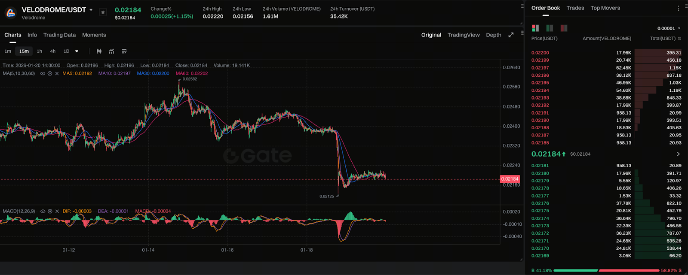Click the 0.02184 price tag on axis
Screen dimensions: 688x275
(510, 179)
